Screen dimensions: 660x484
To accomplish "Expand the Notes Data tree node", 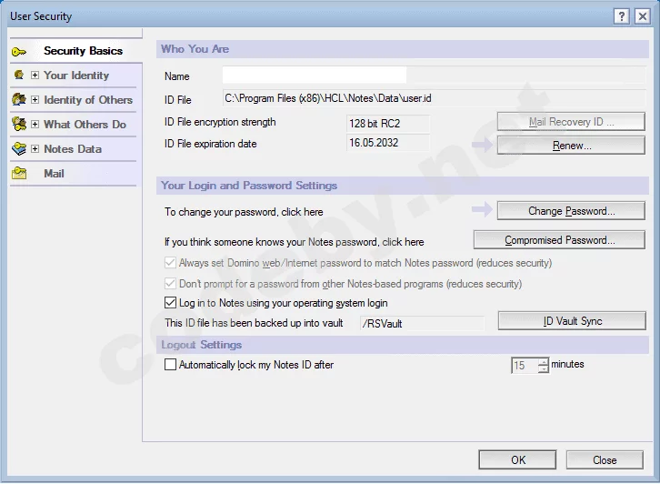I will tap(35, 149).
